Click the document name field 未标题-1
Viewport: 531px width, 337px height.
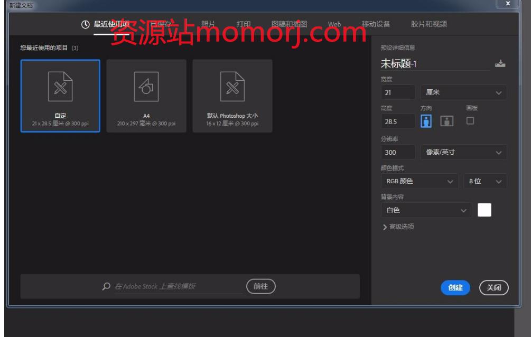coord(434,64)
